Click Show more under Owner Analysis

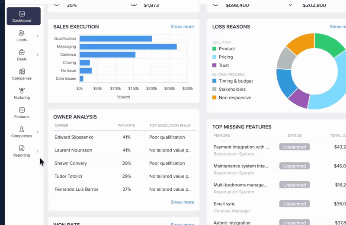(182, 202)
